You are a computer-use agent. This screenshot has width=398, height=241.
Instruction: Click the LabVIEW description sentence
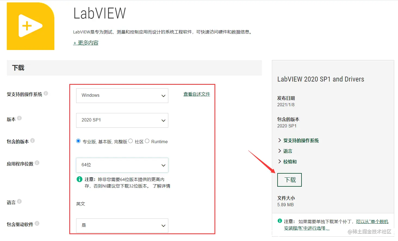click(163, 32)
